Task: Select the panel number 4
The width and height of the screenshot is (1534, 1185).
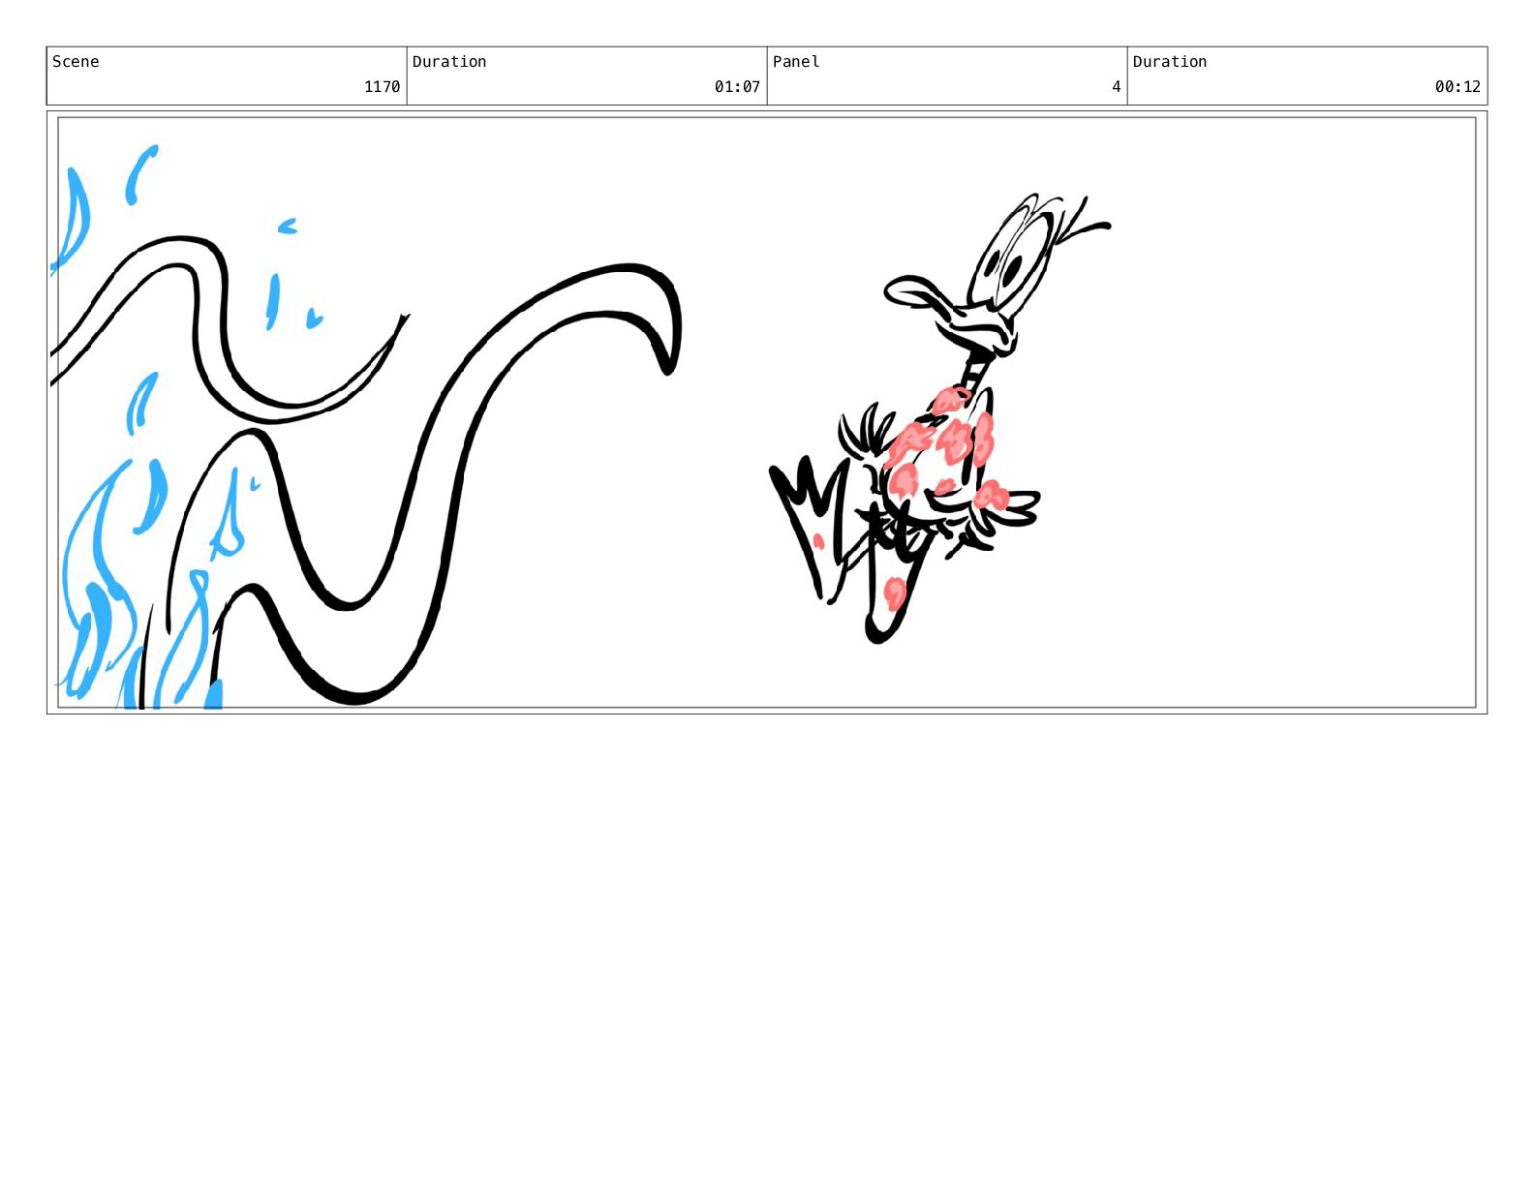Action: (1116, 87)
